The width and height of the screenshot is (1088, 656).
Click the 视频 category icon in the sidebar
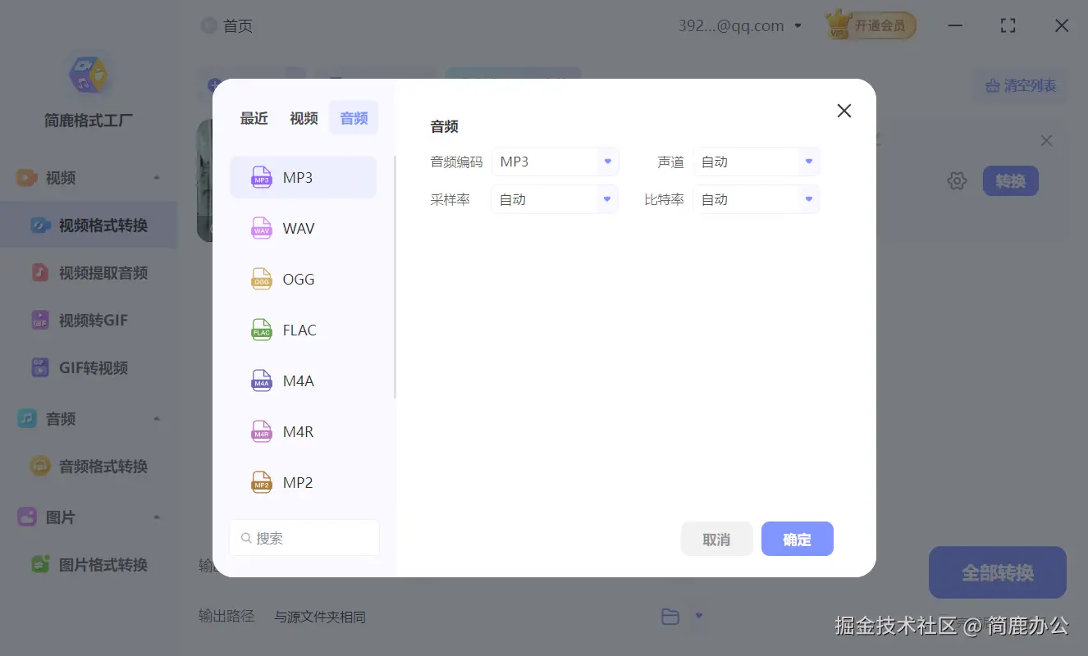[27, 177]
